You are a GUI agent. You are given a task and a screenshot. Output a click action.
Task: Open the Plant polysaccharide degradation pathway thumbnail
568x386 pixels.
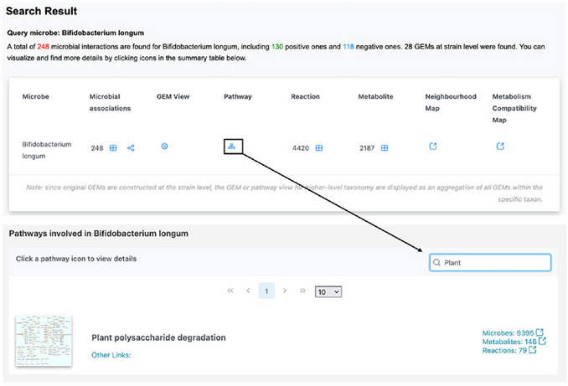point(44,341)
